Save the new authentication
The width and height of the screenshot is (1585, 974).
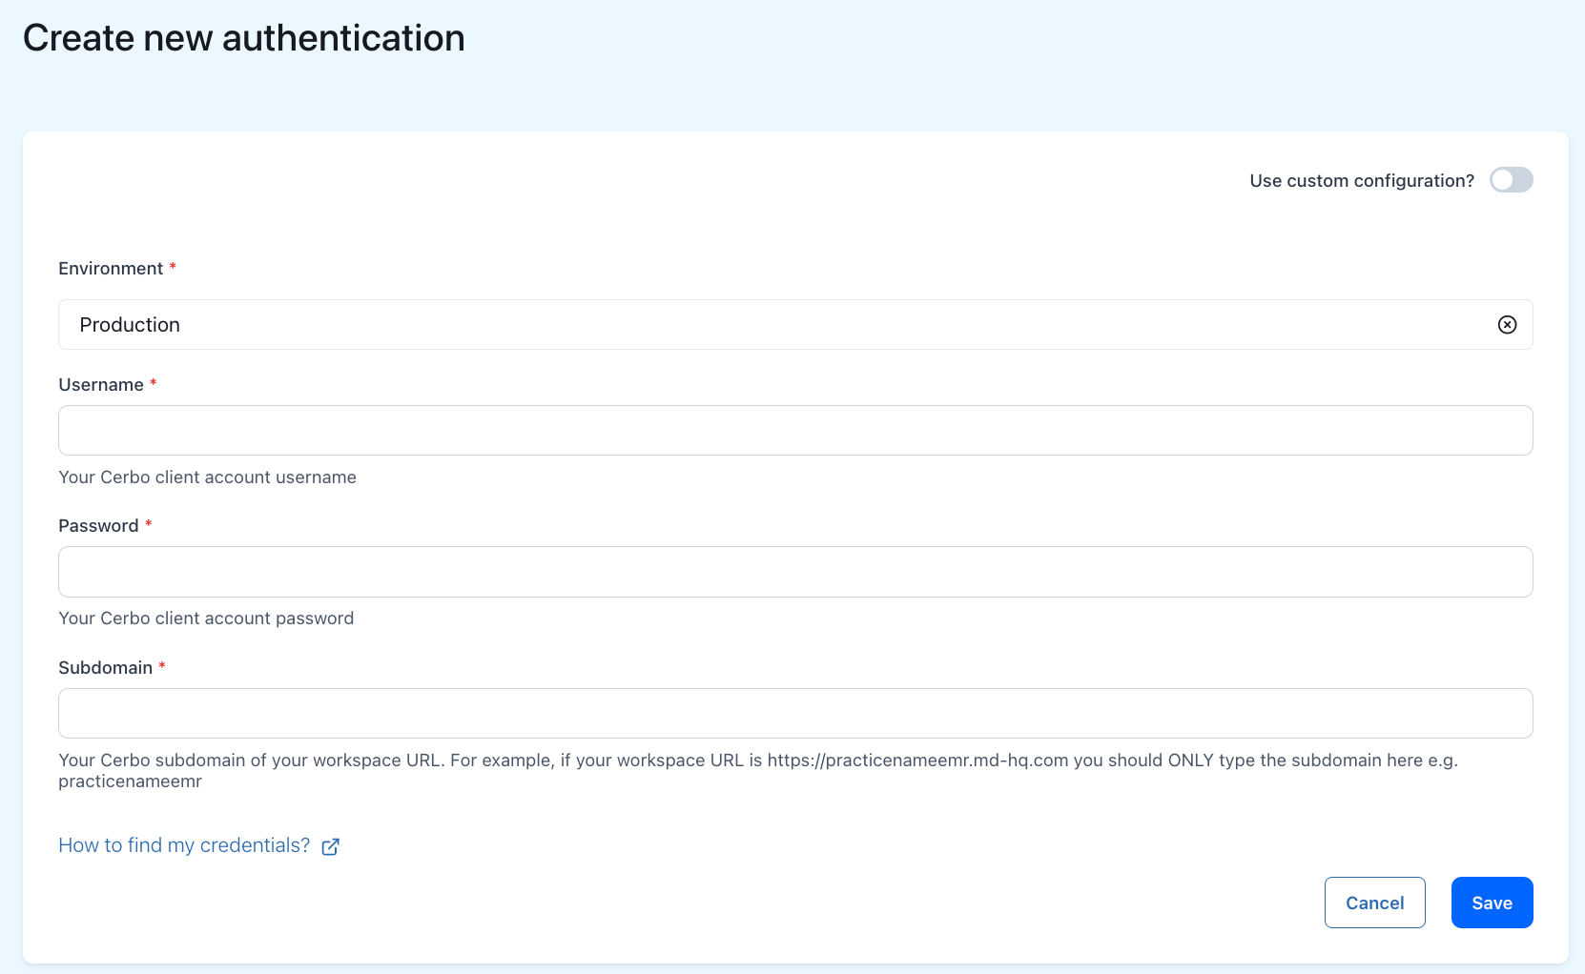click(1492, 903)
